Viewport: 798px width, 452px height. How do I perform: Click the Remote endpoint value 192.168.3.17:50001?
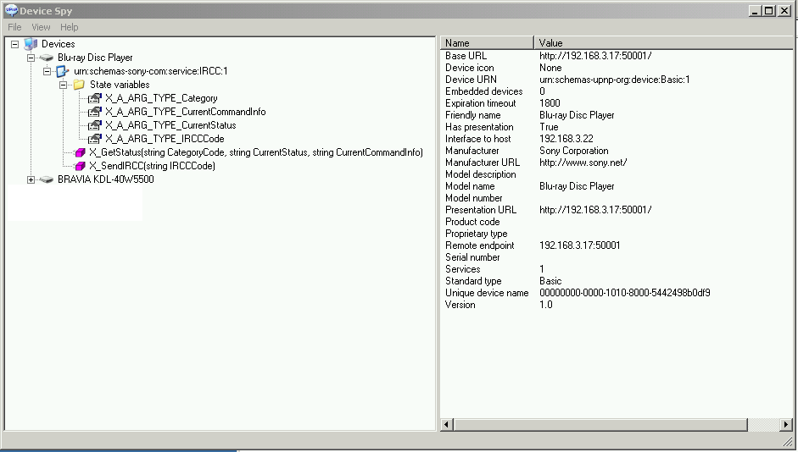pos(580,245)
